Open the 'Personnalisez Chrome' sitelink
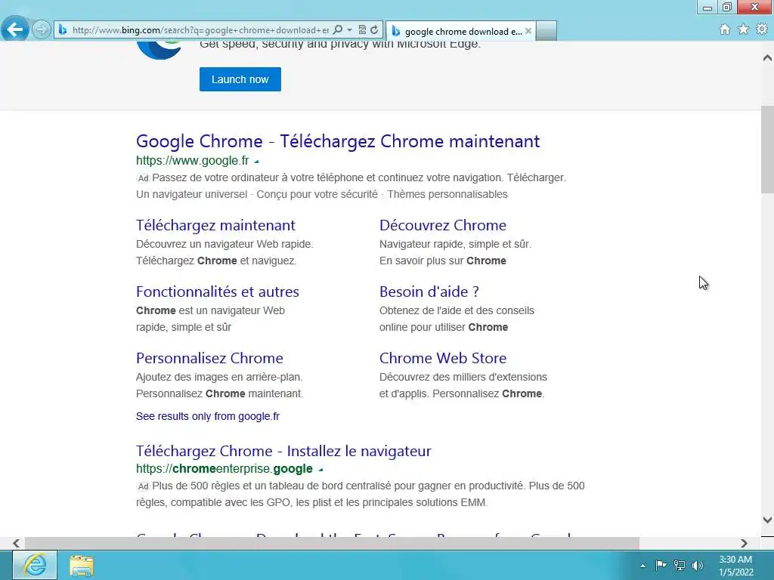The height and width of the screenshot is (580, 774). pos(209,358)
